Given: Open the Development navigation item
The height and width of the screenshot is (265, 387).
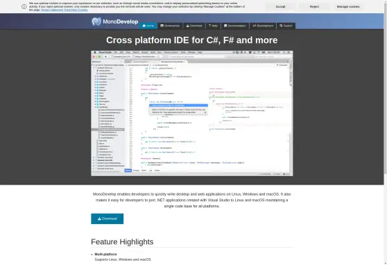Looking at the screenshot, I should (x=263, y=26).
